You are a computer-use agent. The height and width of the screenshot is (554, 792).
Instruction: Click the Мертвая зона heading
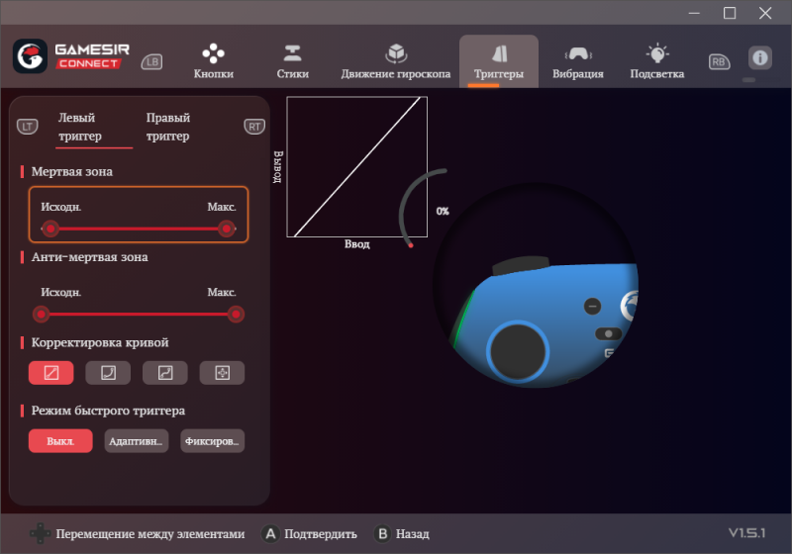coord(71,171)
